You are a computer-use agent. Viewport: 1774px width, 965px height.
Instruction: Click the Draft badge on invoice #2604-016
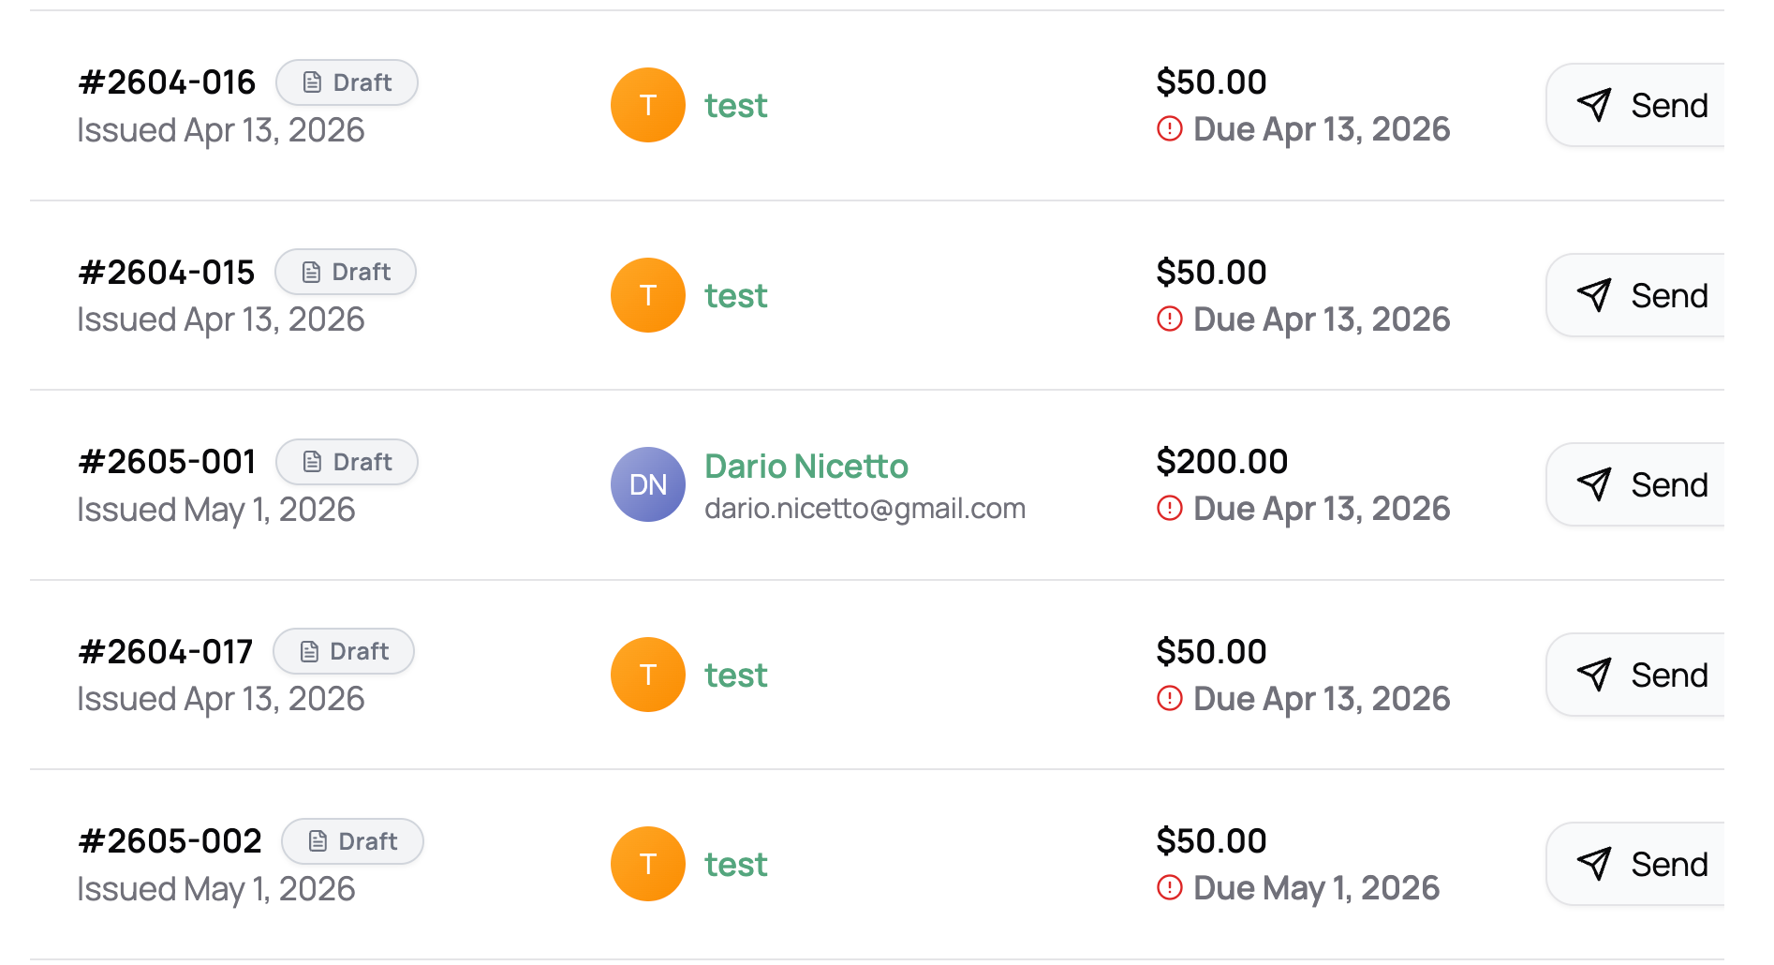(x=347, y=82)
